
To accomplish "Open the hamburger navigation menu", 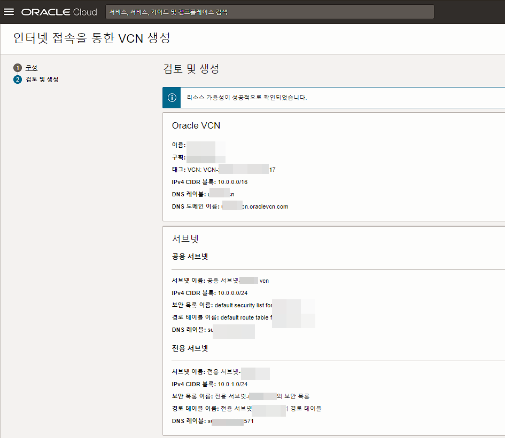I will (9, 12).
